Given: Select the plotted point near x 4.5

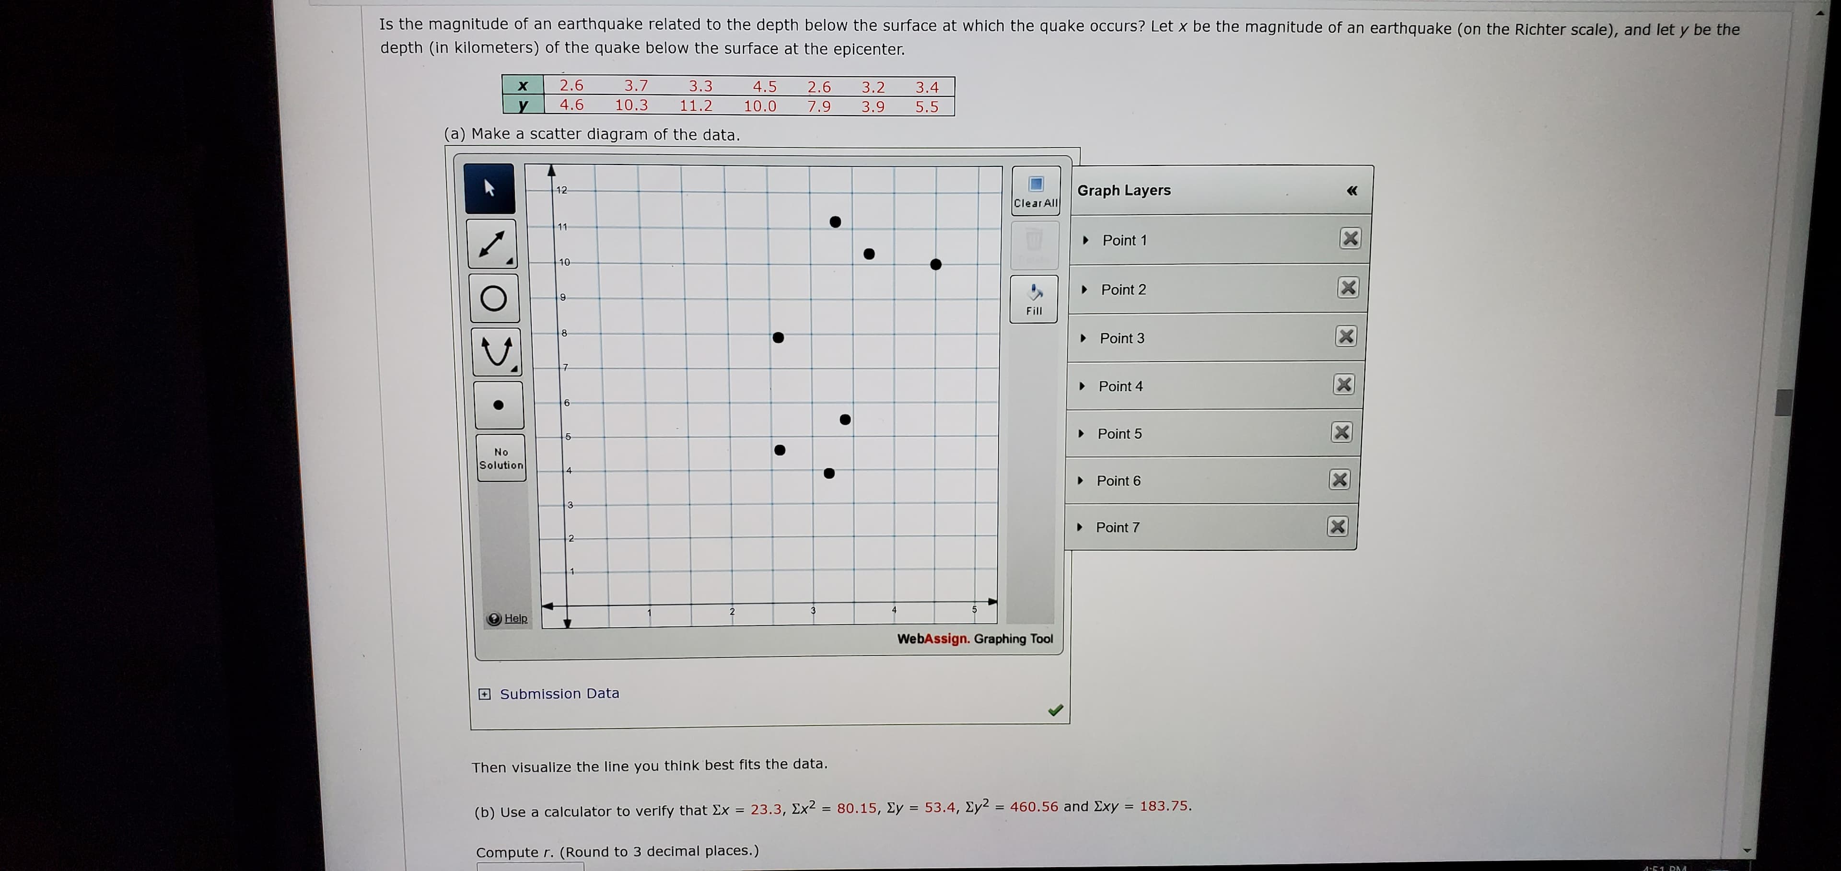Looking at the screenshot, I should [935, 265].
